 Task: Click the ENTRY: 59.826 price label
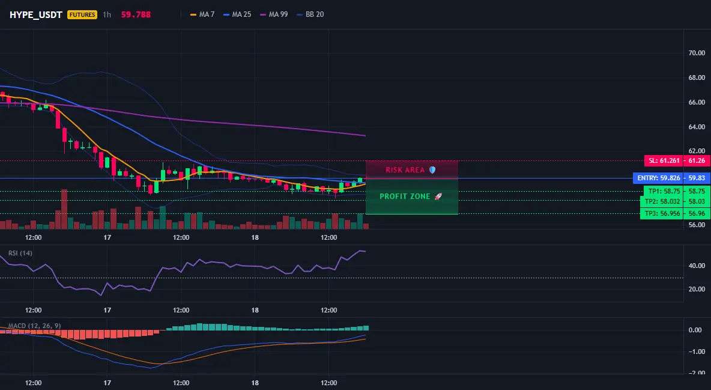point(658,178)
